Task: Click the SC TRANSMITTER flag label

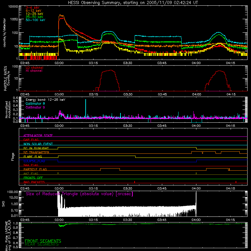Action: coord(36,152)
